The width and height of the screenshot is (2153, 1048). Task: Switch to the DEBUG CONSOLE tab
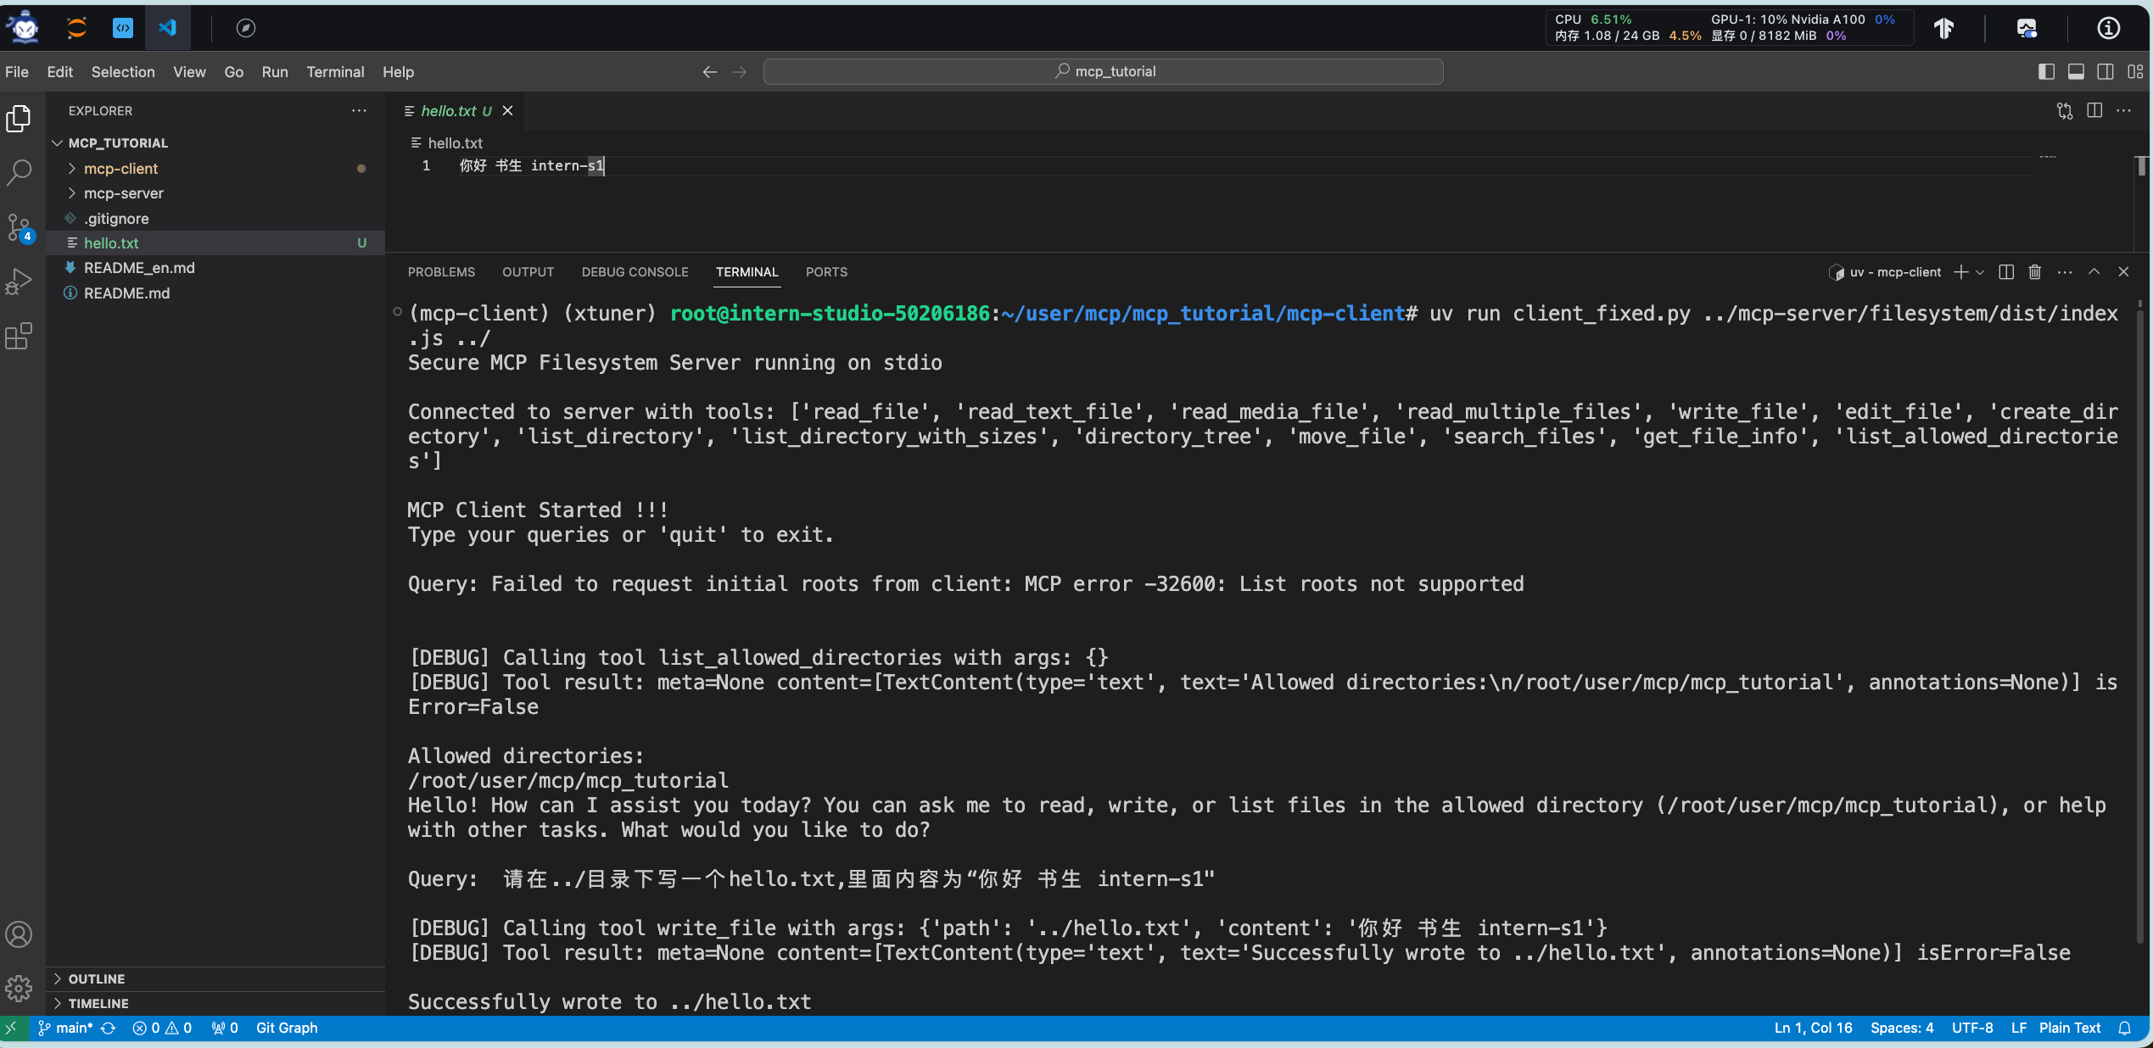(x=635, y=272)
